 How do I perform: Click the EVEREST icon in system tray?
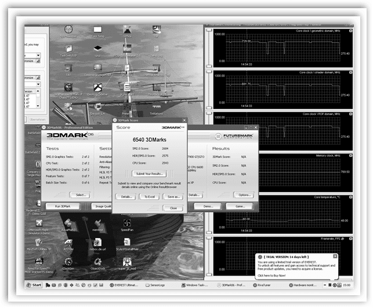334,285
